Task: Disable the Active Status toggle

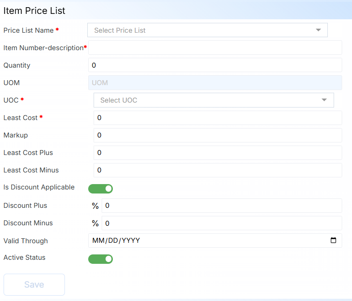Action: click(100, 259)
